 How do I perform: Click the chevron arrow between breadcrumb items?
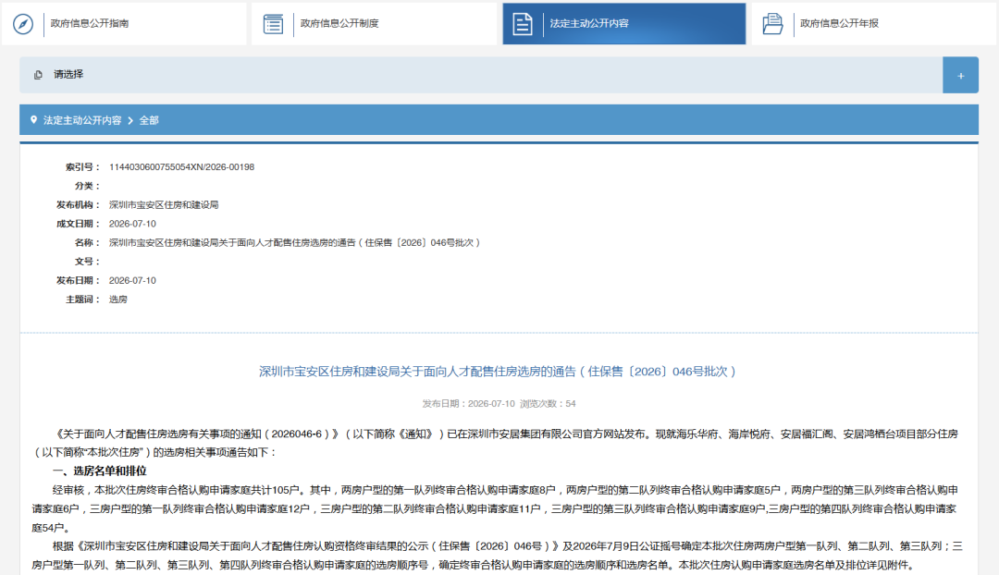click(130, 120)
